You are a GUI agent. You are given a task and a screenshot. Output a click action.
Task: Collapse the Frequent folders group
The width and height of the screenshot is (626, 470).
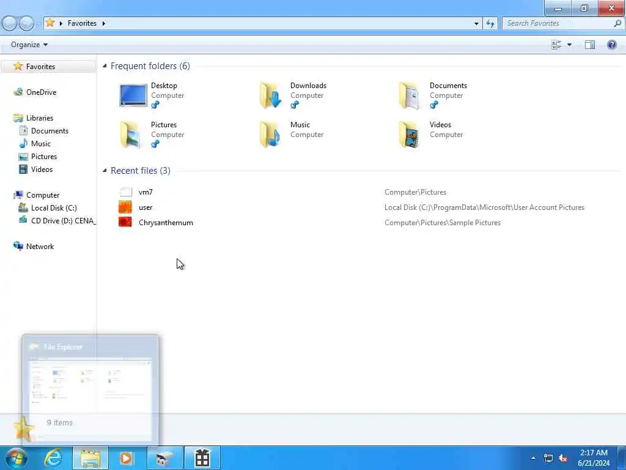pyautogui.click(x=105, y=66)
